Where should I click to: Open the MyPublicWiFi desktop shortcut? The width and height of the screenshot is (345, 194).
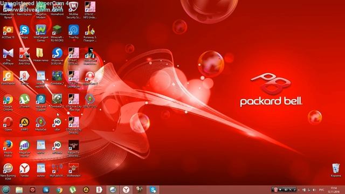57,170
